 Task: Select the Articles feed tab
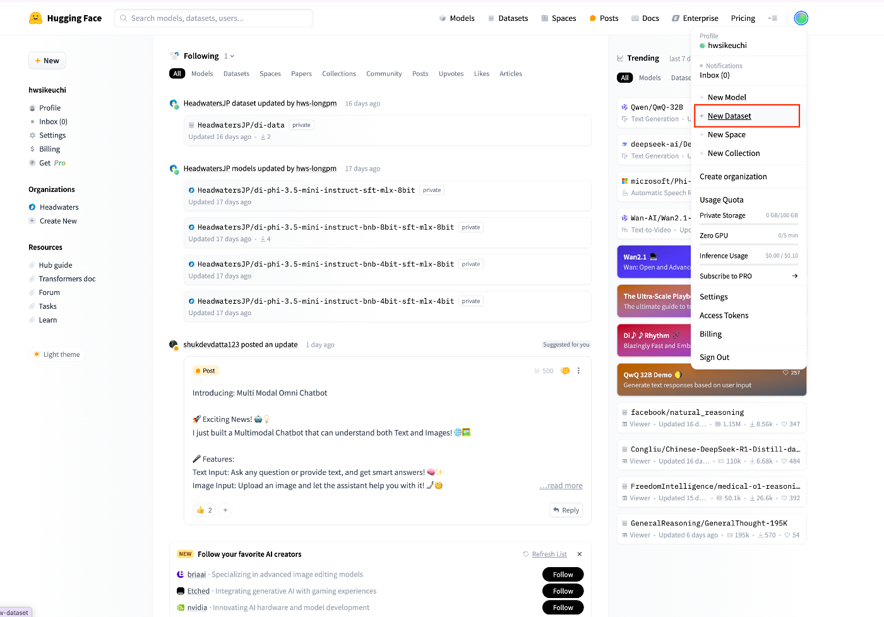(x=511, y=74)
